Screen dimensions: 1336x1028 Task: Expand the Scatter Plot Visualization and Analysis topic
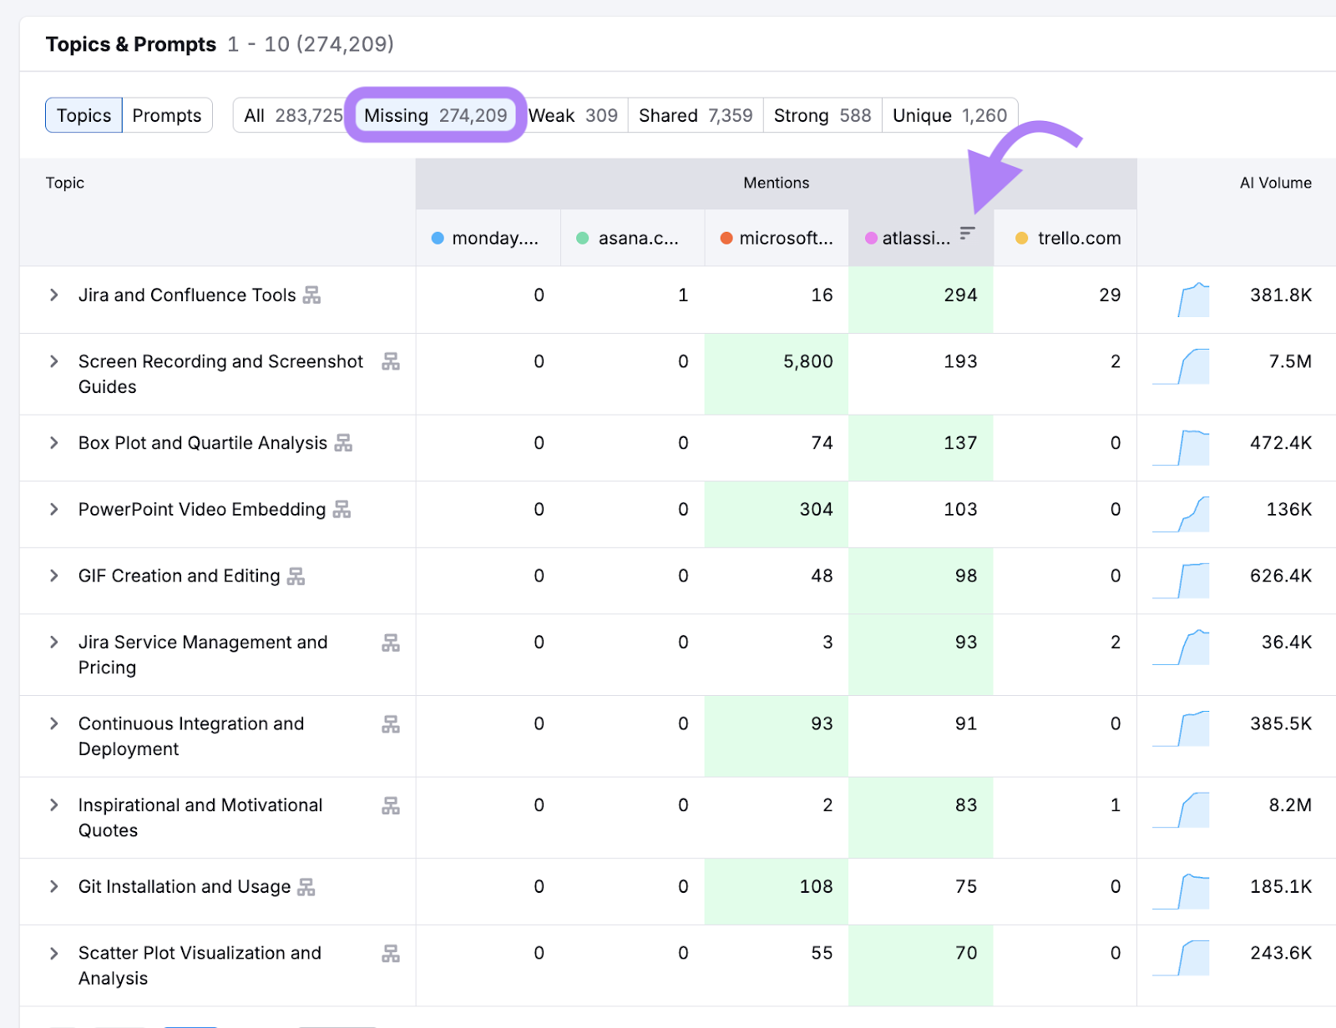click(x=53, y=953)
